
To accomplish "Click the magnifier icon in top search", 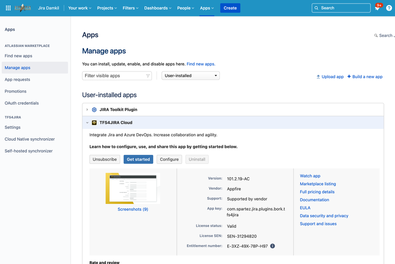I will click(x=316, y=8).
